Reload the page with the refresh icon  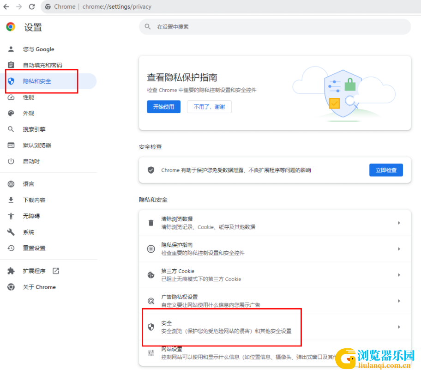point(32,6)
